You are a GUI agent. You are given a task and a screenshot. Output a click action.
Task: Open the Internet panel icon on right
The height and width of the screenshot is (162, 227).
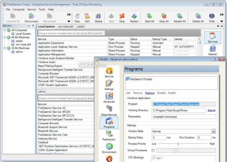pos(213,50)
